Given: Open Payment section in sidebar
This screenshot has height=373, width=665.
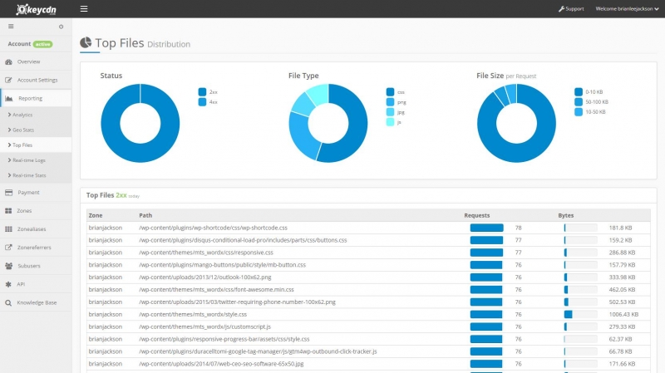Looking at the screenshot, I should [28, 192].
